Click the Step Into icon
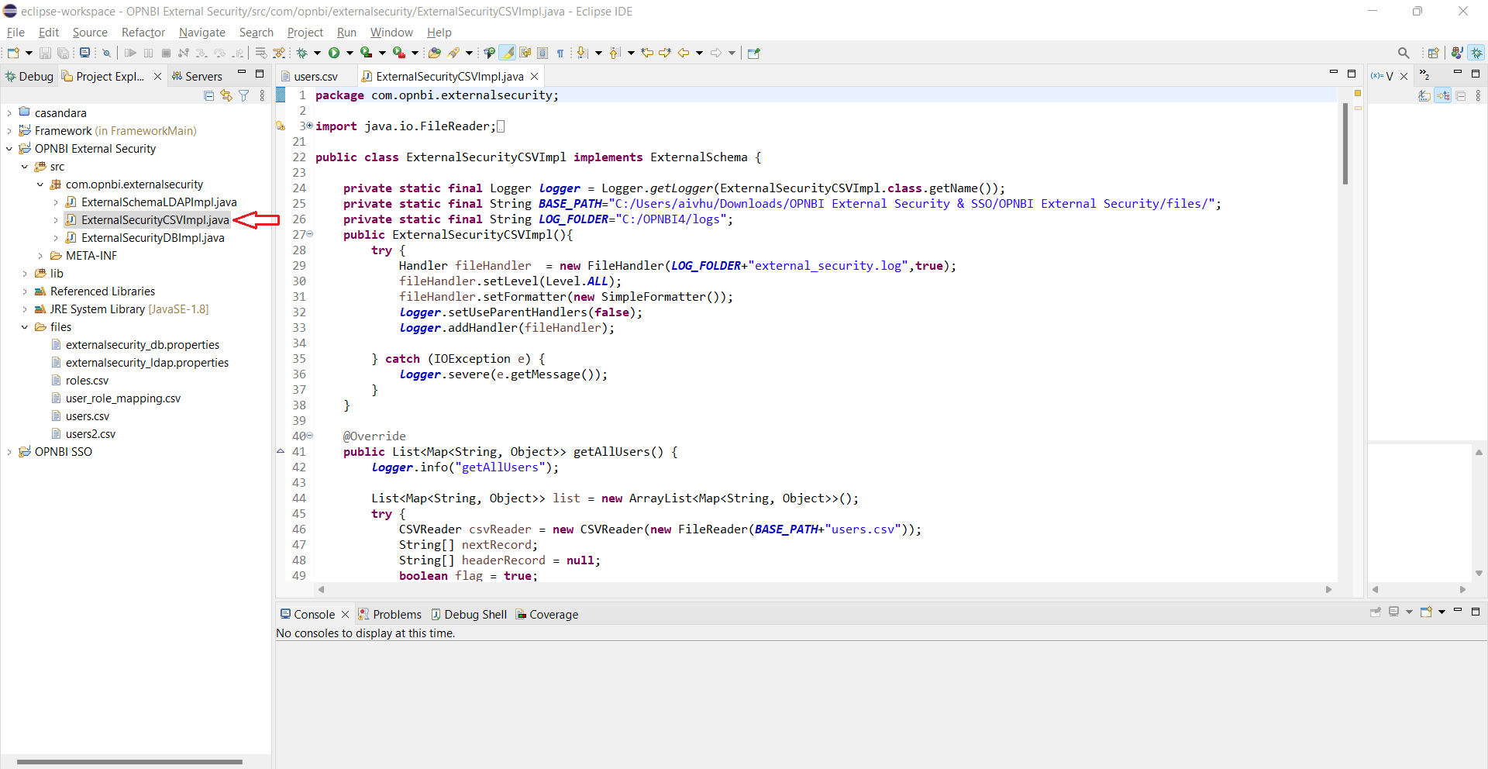 (201, 53)
